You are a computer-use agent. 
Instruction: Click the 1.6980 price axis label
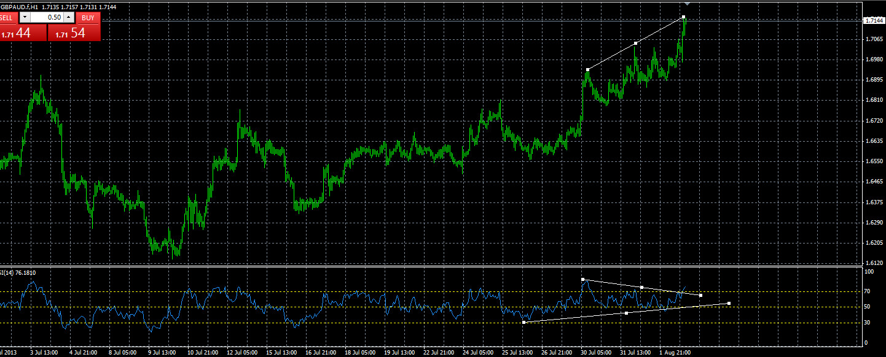(874, 60)
